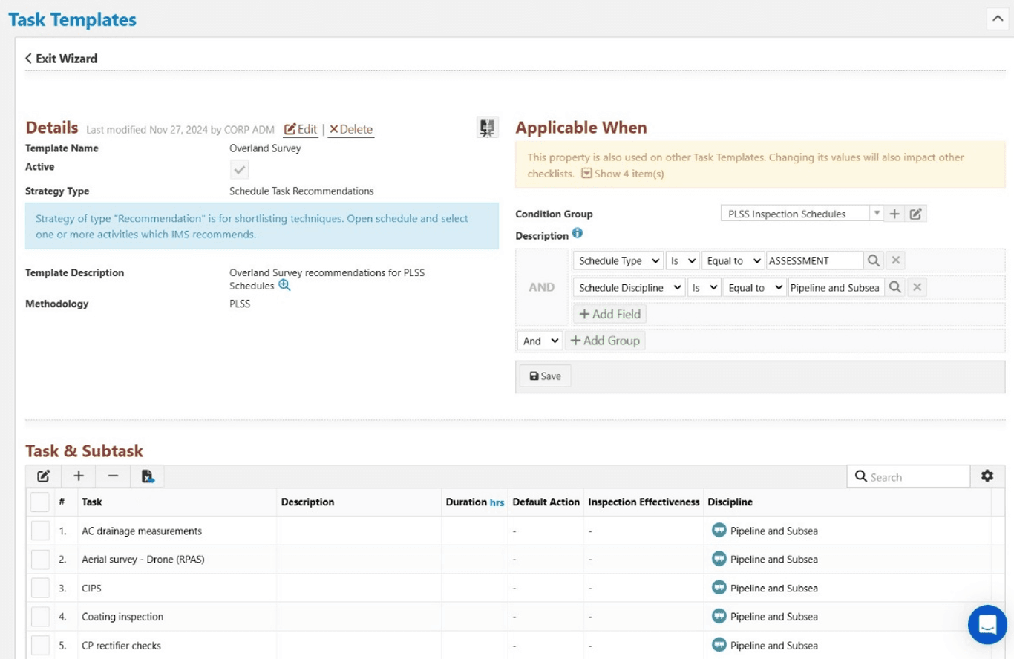Remove the Schedule Discipline condition row

(x=917, y=288)
